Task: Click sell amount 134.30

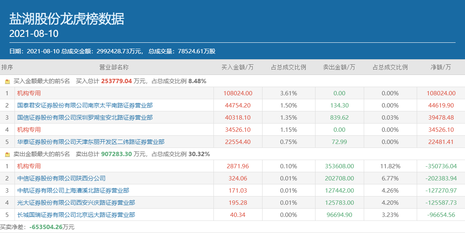Action: pyautogui.click(x=339, y=105)
